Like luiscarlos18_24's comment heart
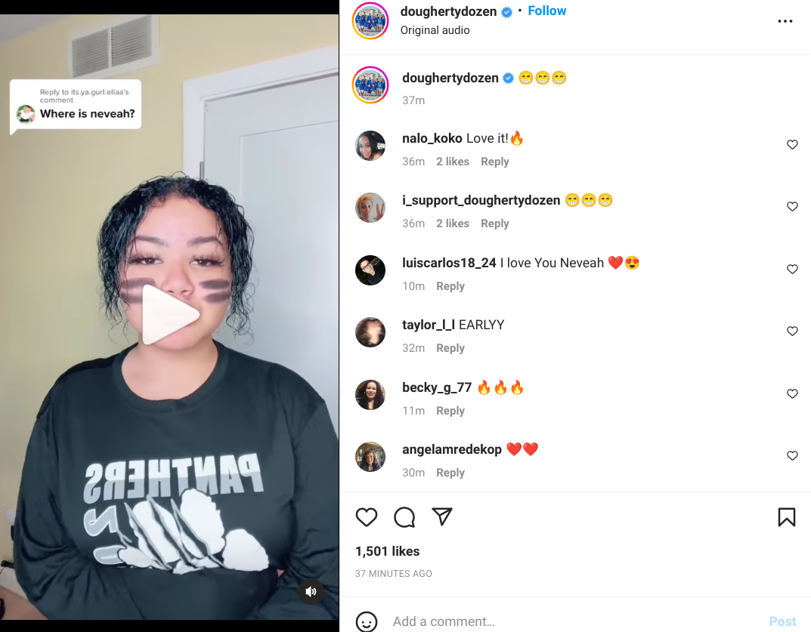The image size is (811, 632). point(792,270)
